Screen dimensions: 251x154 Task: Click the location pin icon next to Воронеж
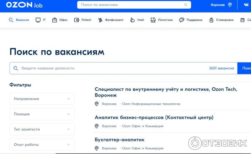230,5
